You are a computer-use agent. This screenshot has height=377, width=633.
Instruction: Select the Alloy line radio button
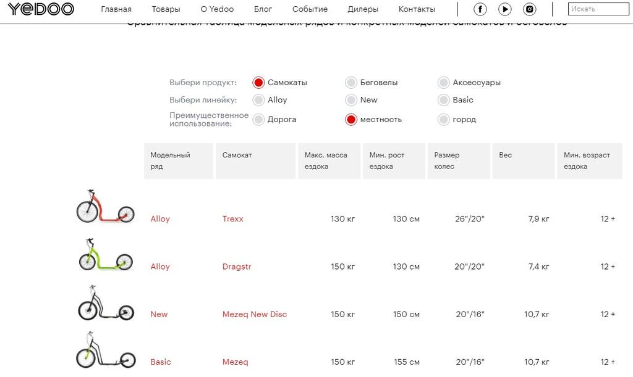tap(258, 100)
